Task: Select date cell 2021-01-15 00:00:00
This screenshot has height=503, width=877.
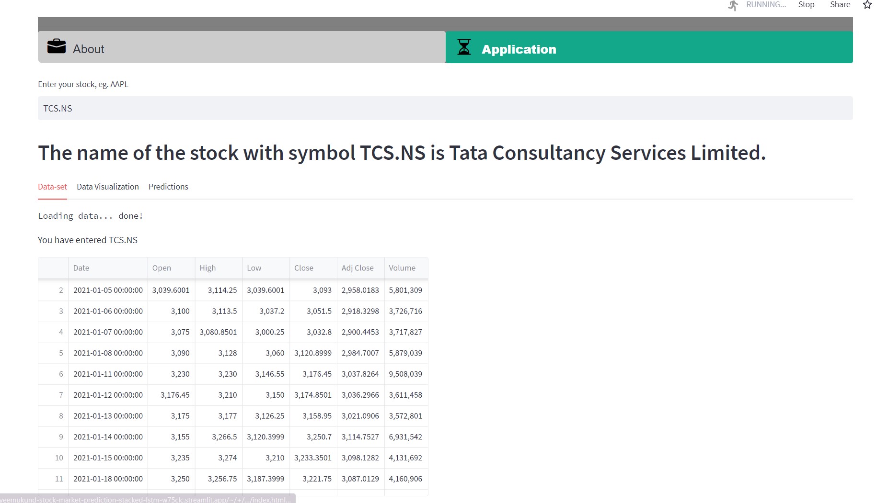Action: tap(108, 458)
